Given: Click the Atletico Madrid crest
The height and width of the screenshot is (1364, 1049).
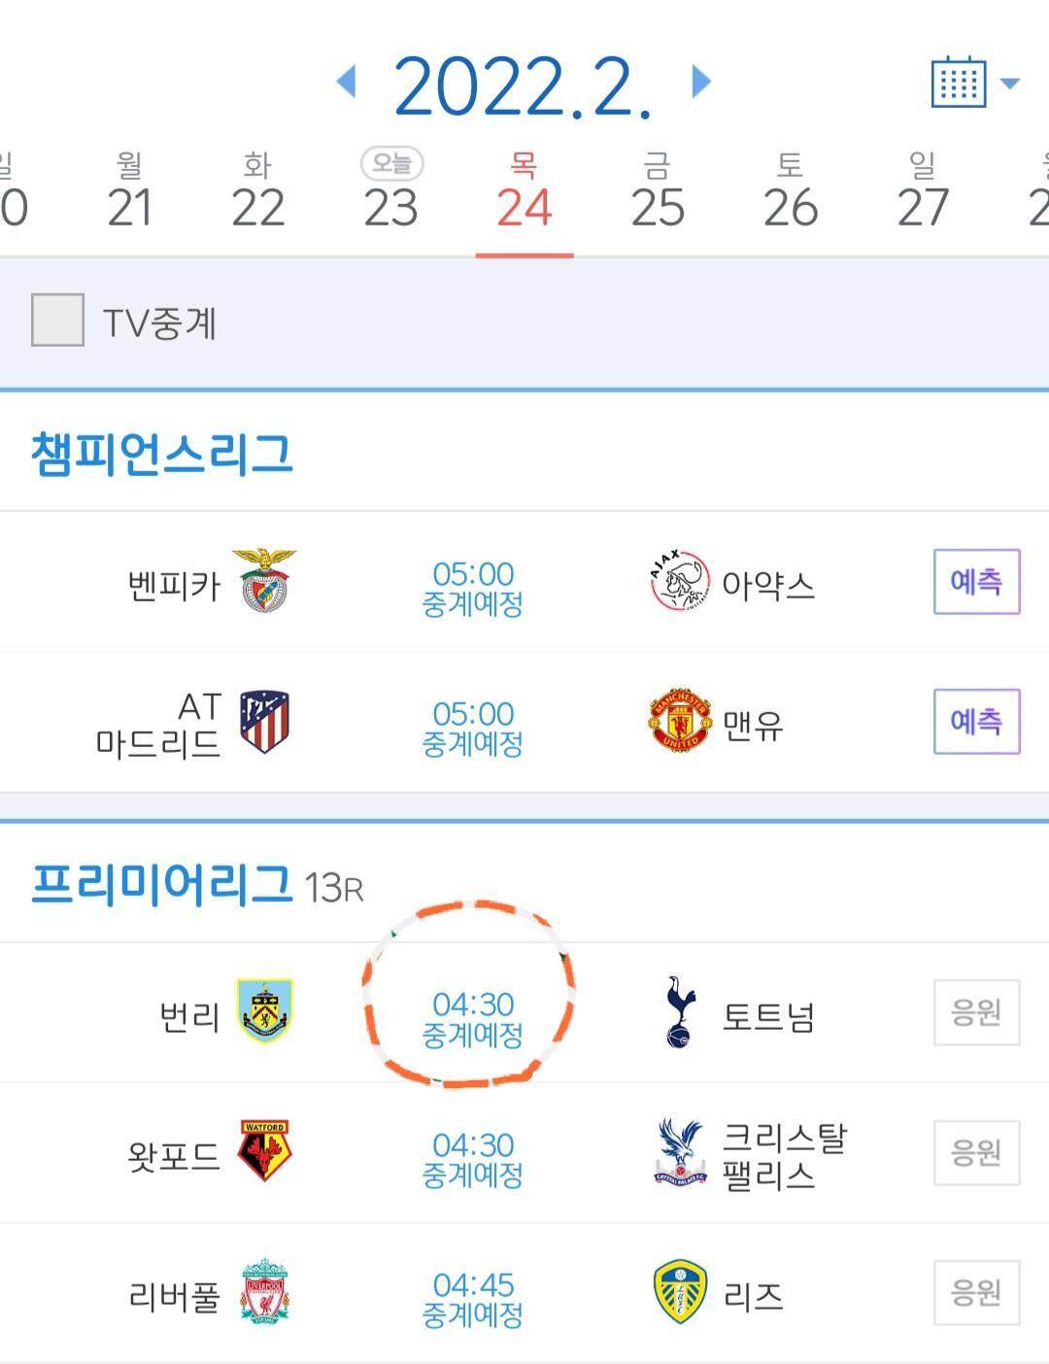Looking at the screenshot, I should coord(264,722).
